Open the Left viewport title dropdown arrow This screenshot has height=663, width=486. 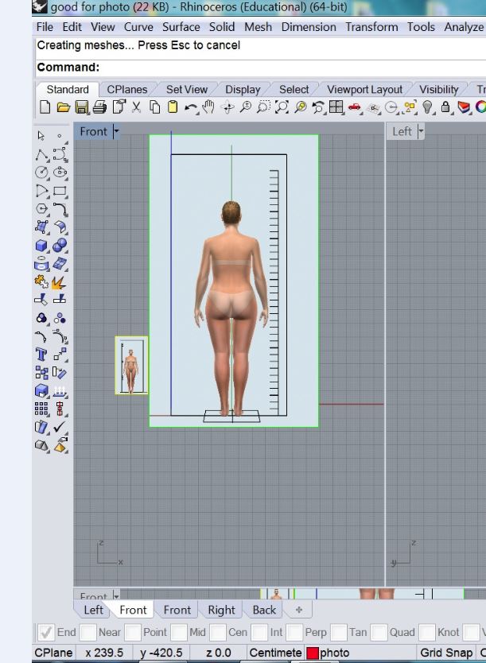click(x=421, y=131)
